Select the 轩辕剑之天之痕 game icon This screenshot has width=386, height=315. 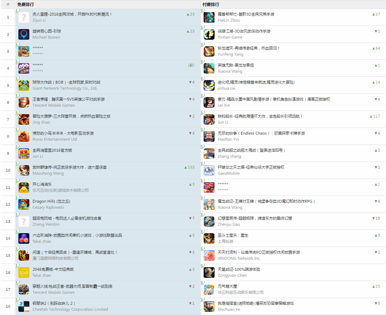point(209,170)
